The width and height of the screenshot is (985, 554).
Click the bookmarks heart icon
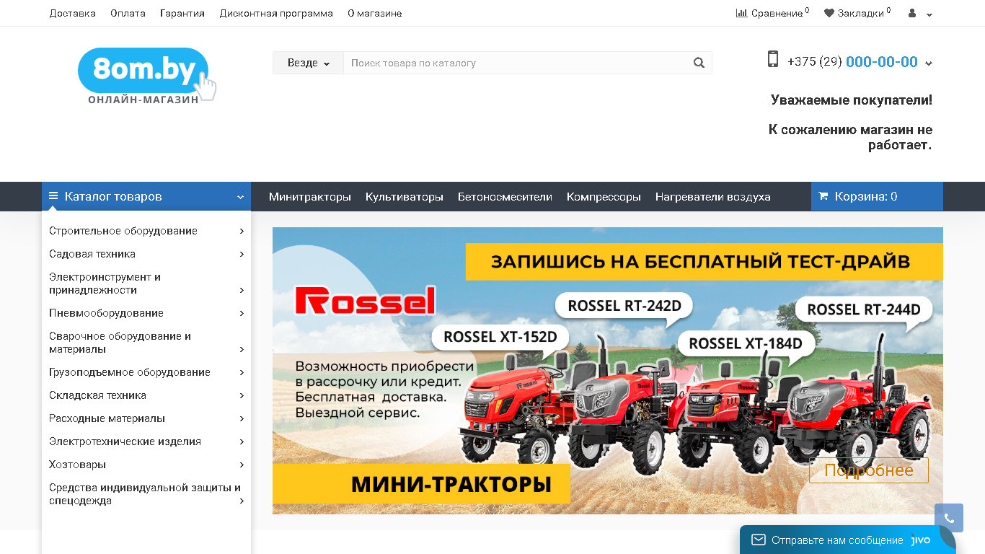click(x=829, y=13)
